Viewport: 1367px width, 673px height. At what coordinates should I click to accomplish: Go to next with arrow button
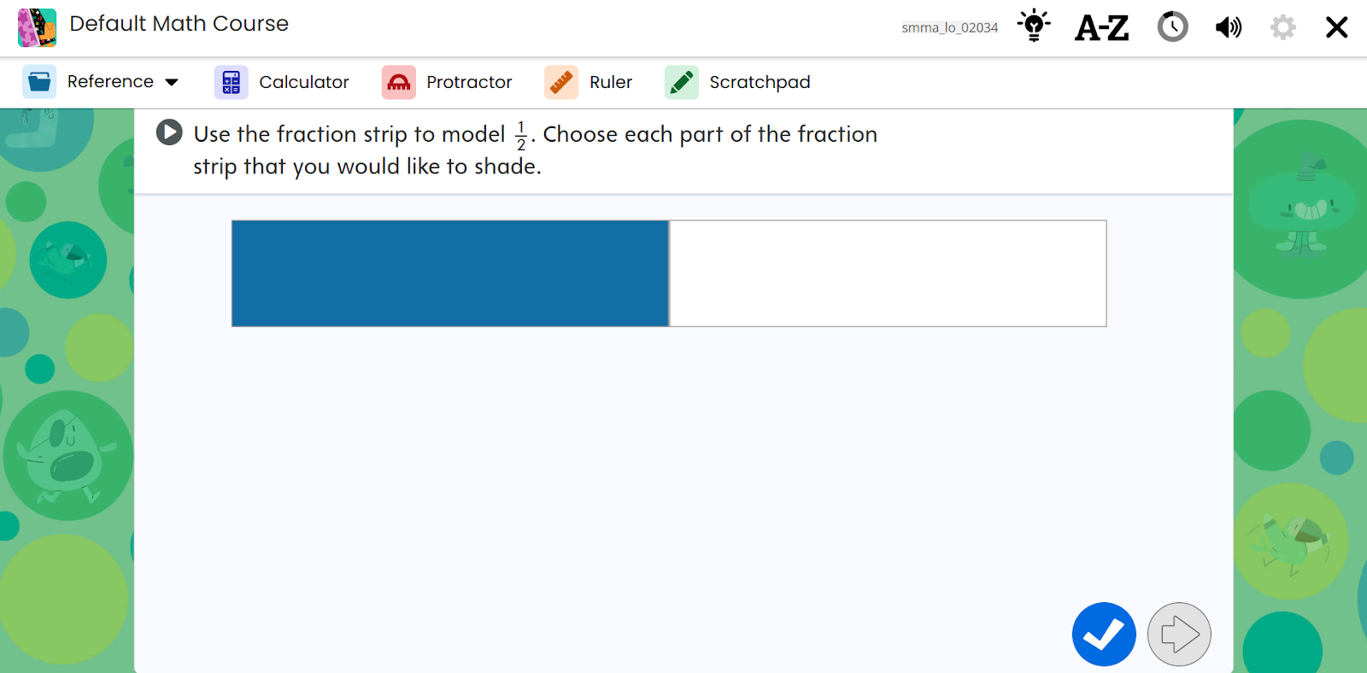tap(1179, 635)
